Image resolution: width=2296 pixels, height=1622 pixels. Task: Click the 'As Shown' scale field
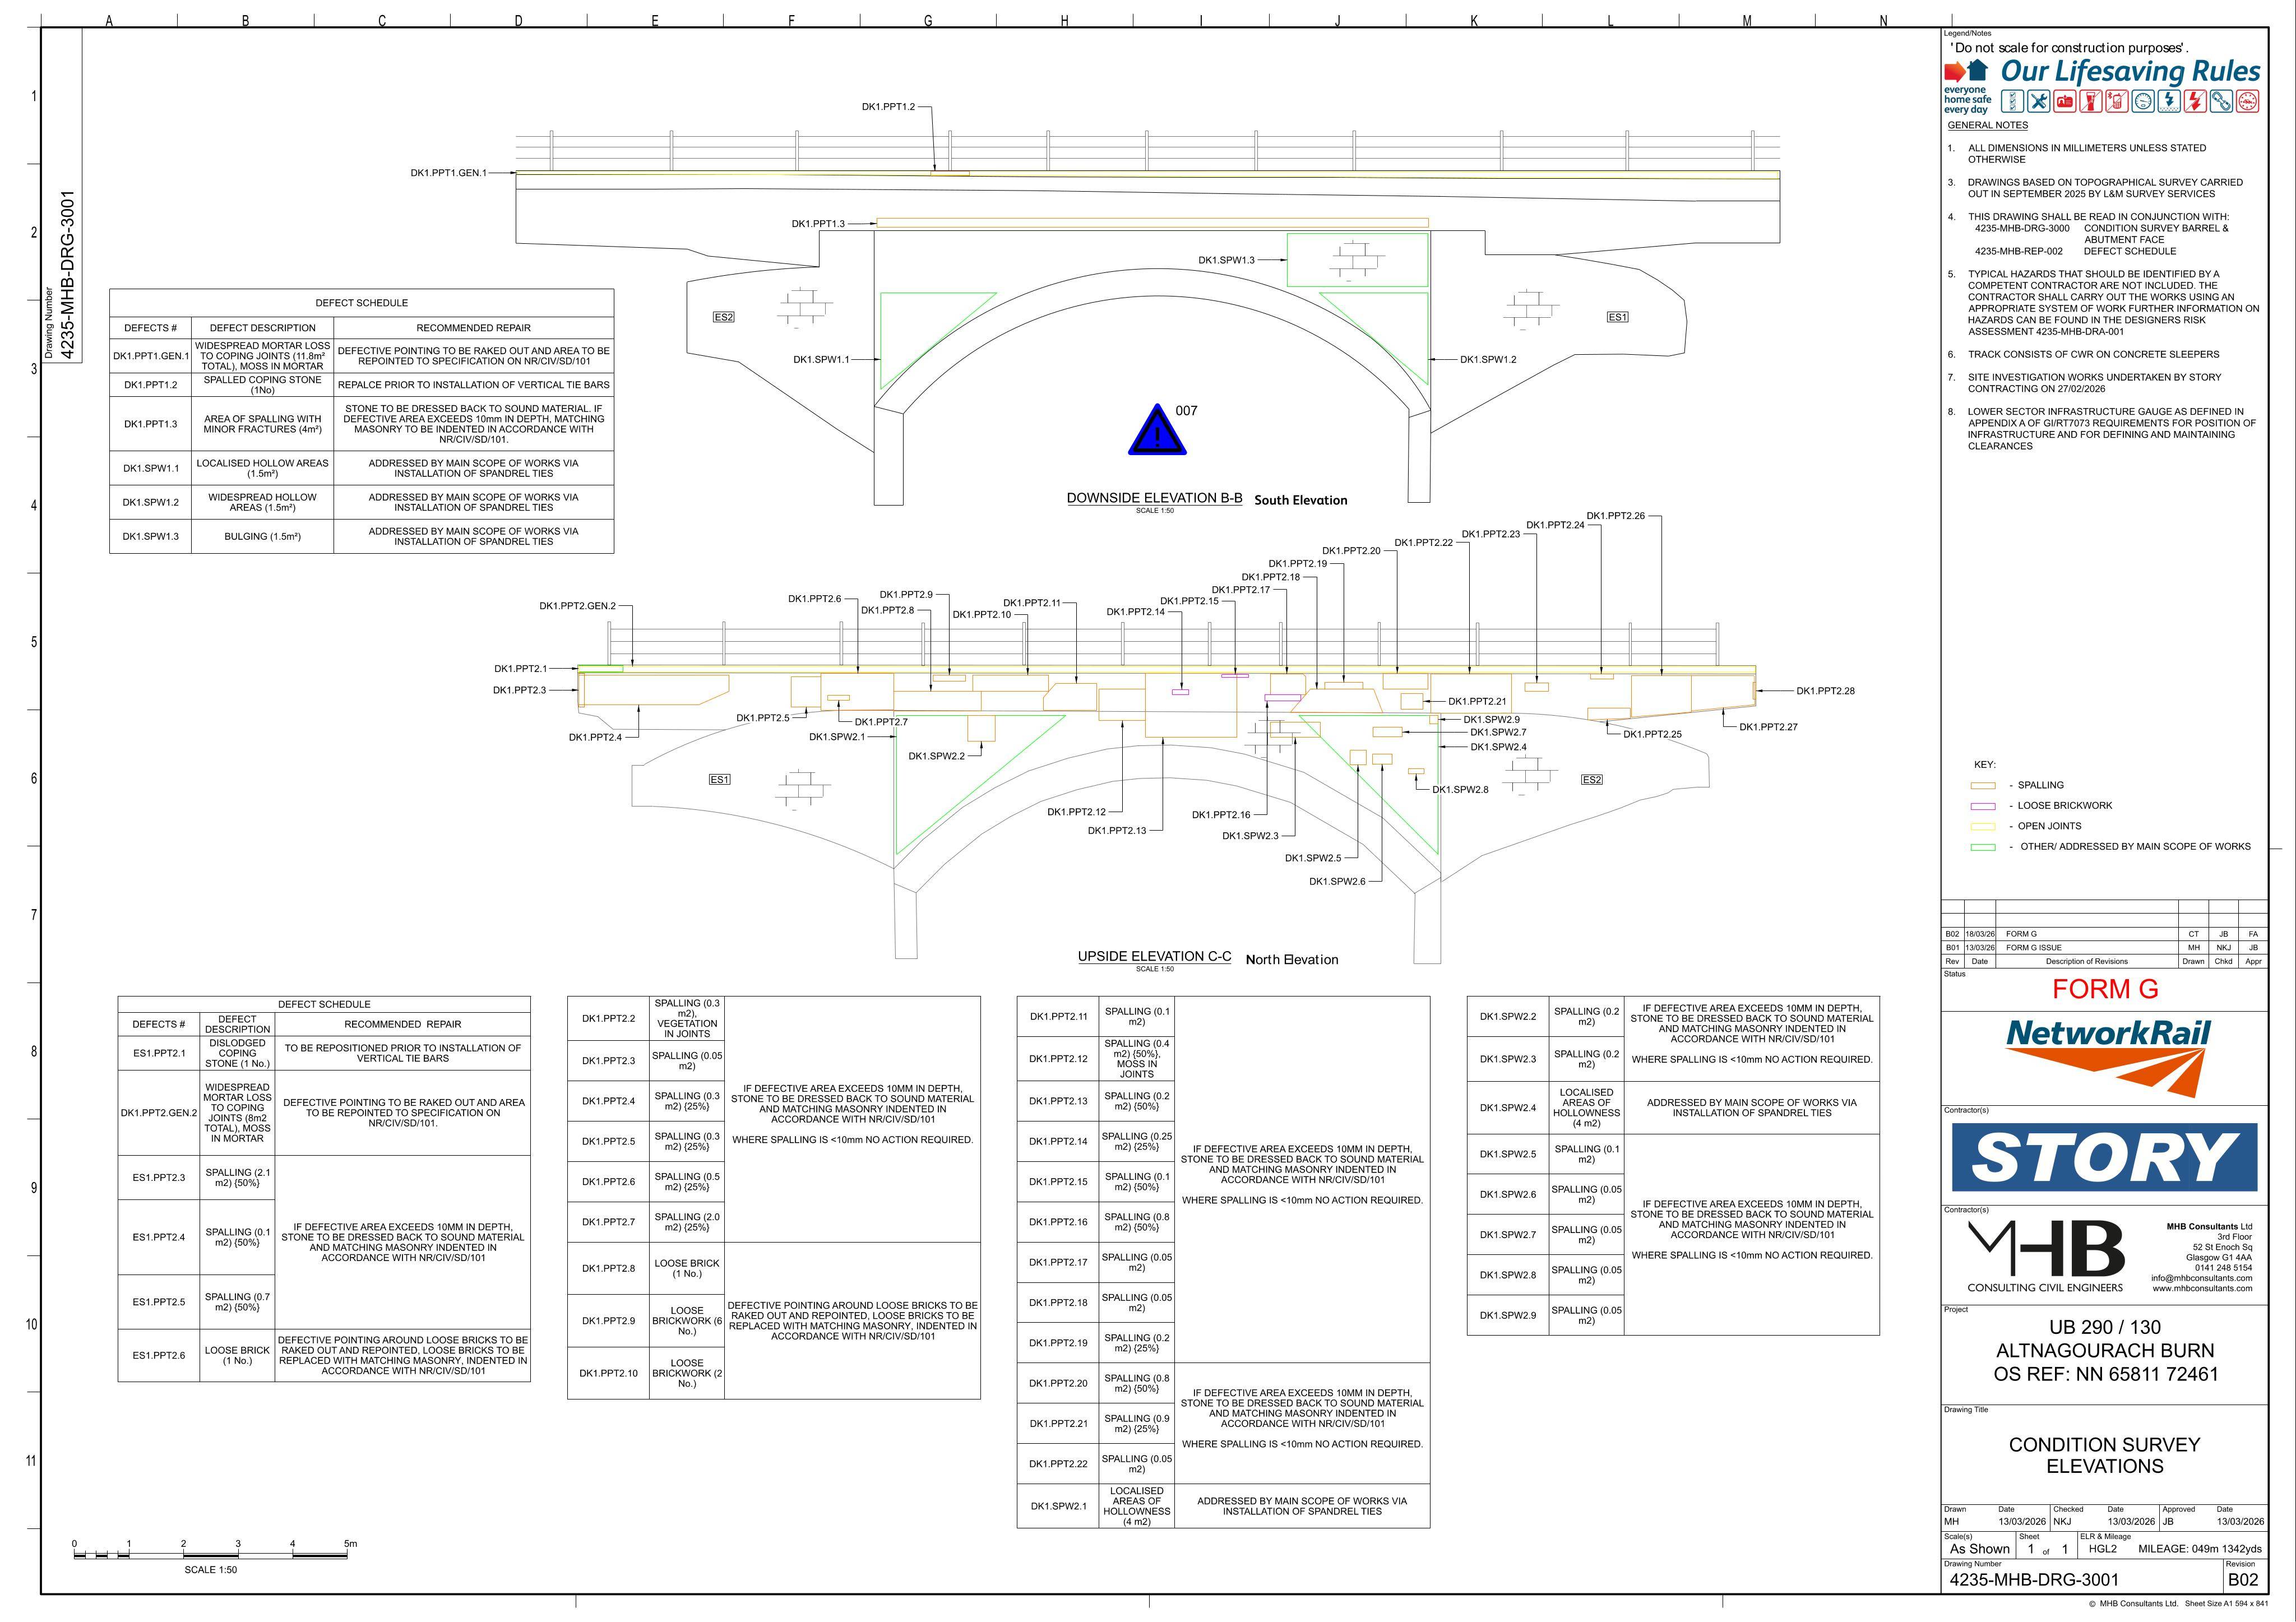1979,1549
